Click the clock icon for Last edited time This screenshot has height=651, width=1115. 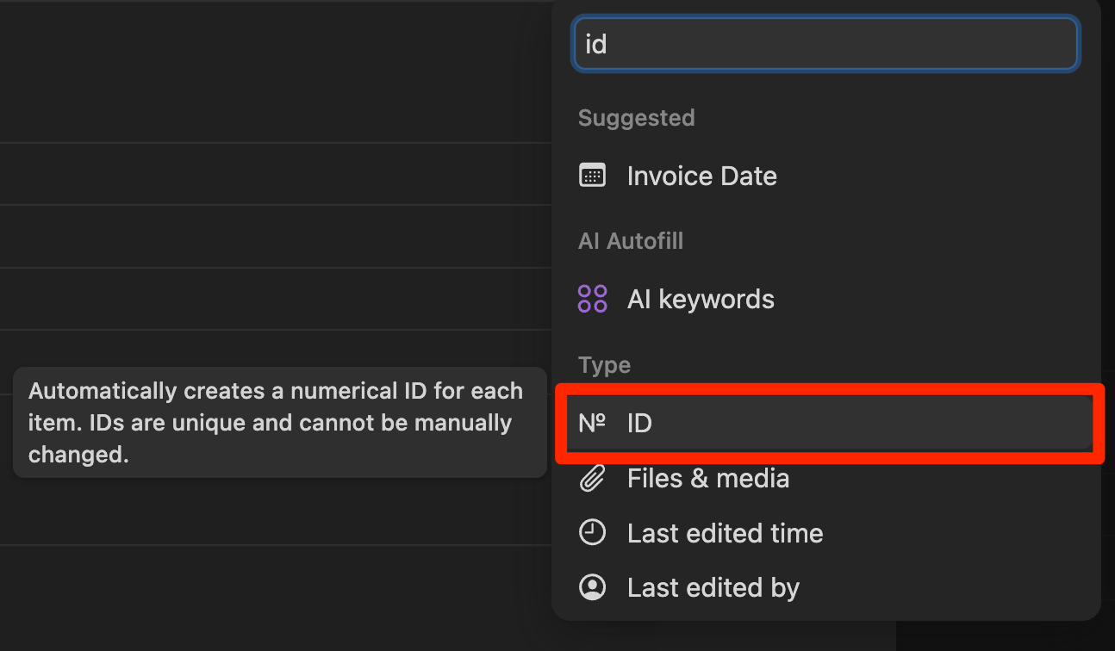click(x=592, y=533)
